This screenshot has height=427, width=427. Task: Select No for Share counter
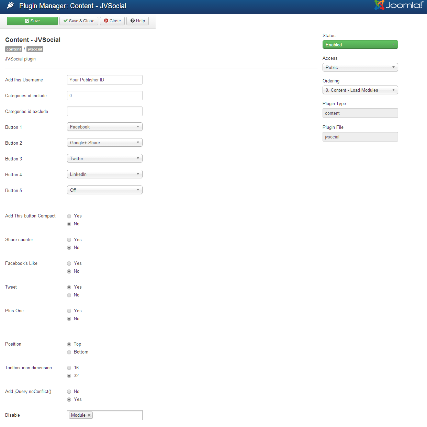click(69, 248)
